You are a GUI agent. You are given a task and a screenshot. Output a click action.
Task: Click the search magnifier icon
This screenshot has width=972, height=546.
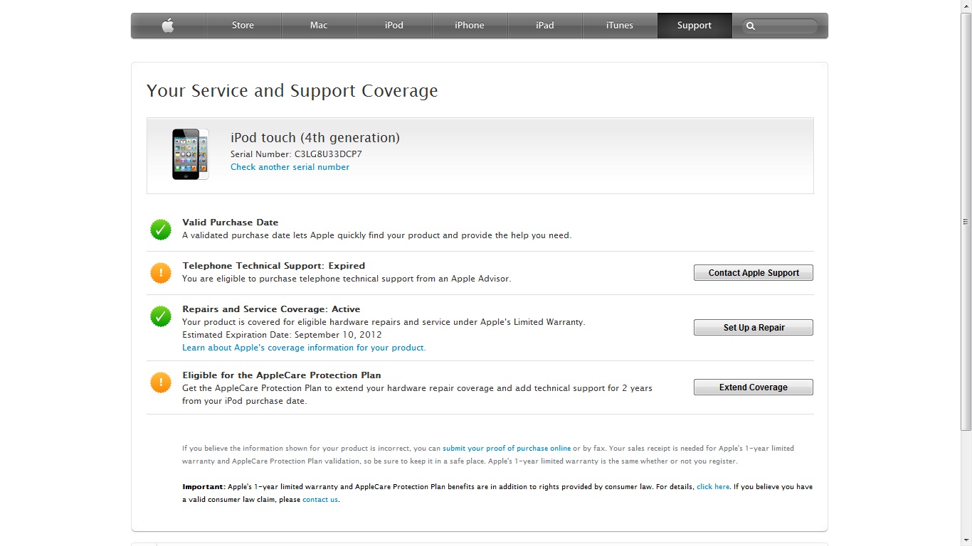[750, 26]
